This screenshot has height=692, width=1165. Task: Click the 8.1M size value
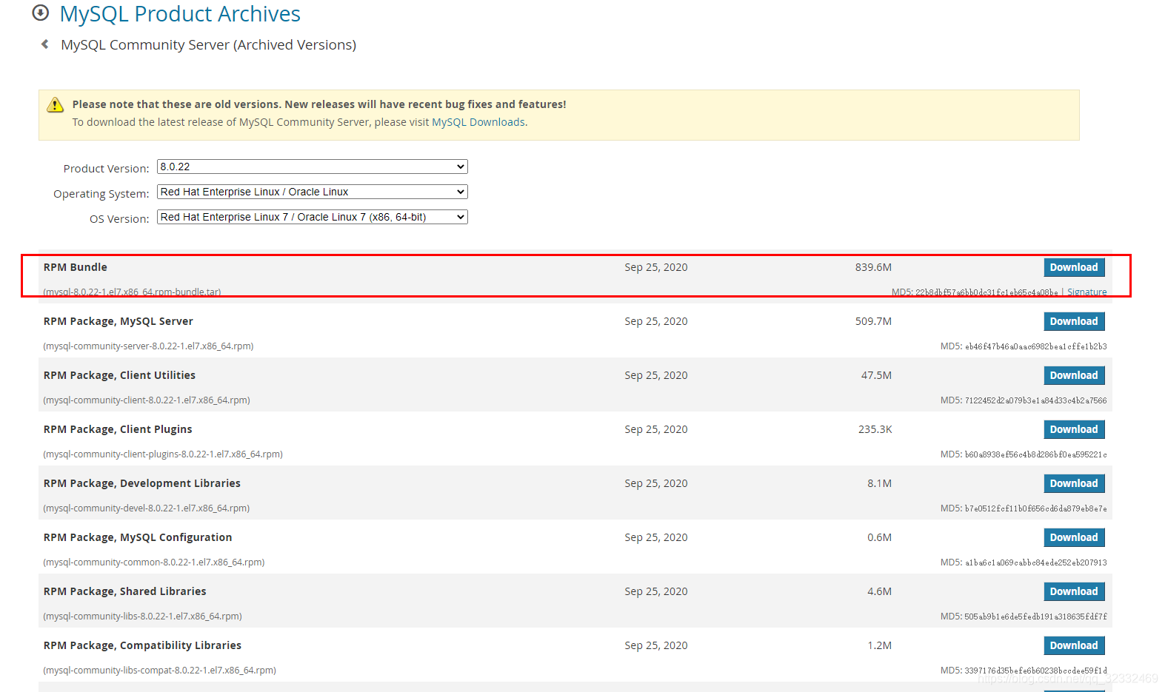[880, 483]
